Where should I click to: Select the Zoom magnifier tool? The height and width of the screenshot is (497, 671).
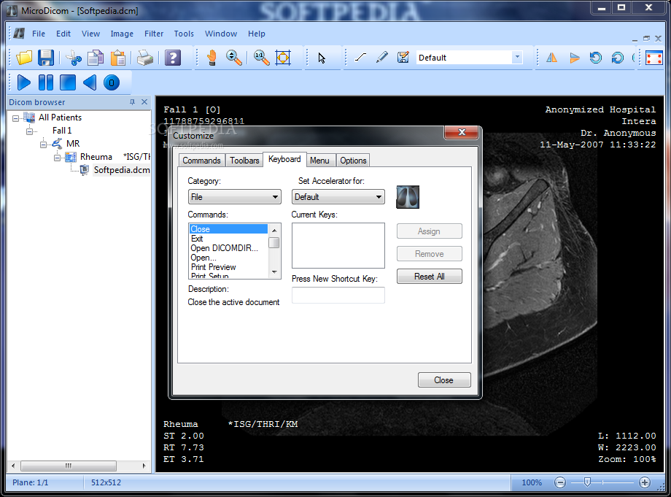pyautogui.click(x=233, y=58)
